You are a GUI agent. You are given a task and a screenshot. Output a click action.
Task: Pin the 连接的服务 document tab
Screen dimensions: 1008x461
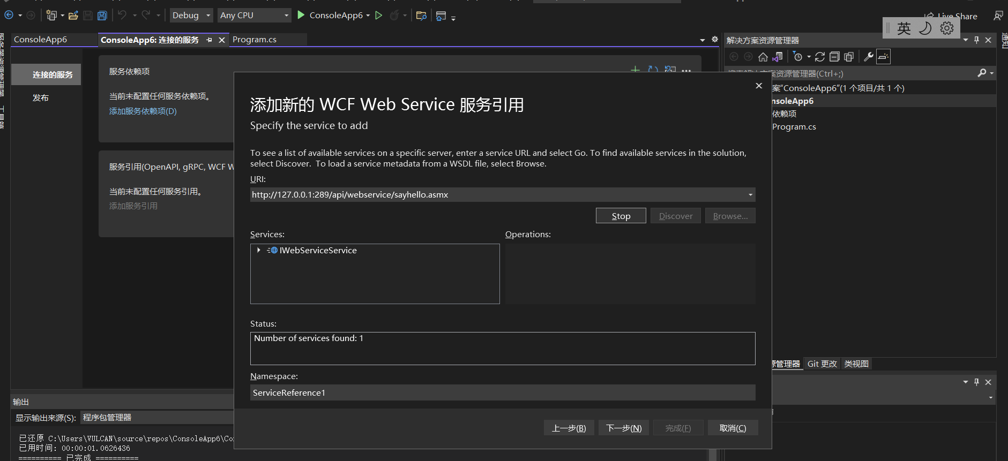pos(209,40)
